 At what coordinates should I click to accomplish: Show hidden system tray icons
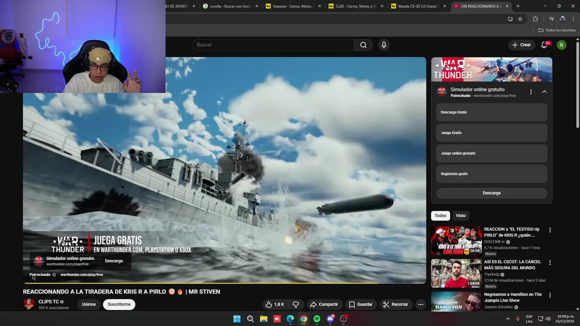pos(508,319)
